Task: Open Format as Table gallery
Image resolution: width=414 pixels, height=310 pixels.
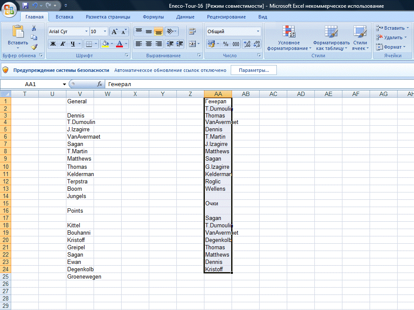Action: point(331,37)
